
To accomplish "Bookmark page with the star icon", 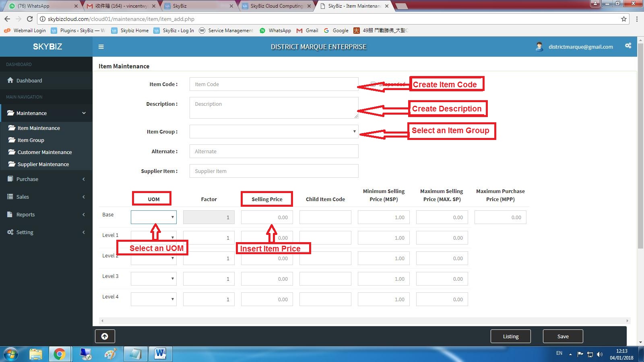I will [624, 19].
